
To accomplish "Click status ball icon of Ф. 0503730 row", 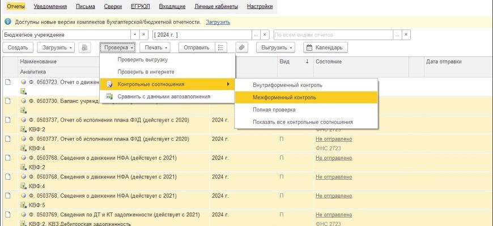I will point(24,101).
